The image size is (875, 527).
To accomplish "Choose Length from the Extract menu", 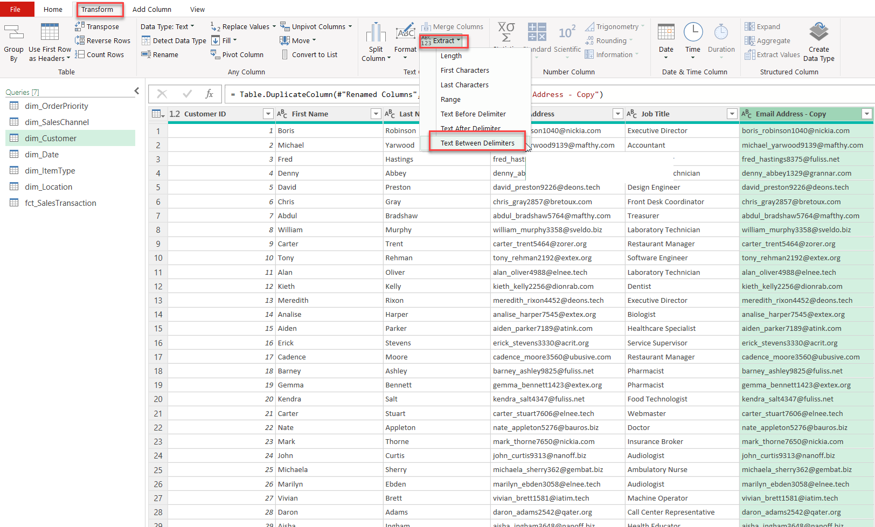I will point(451,56).
